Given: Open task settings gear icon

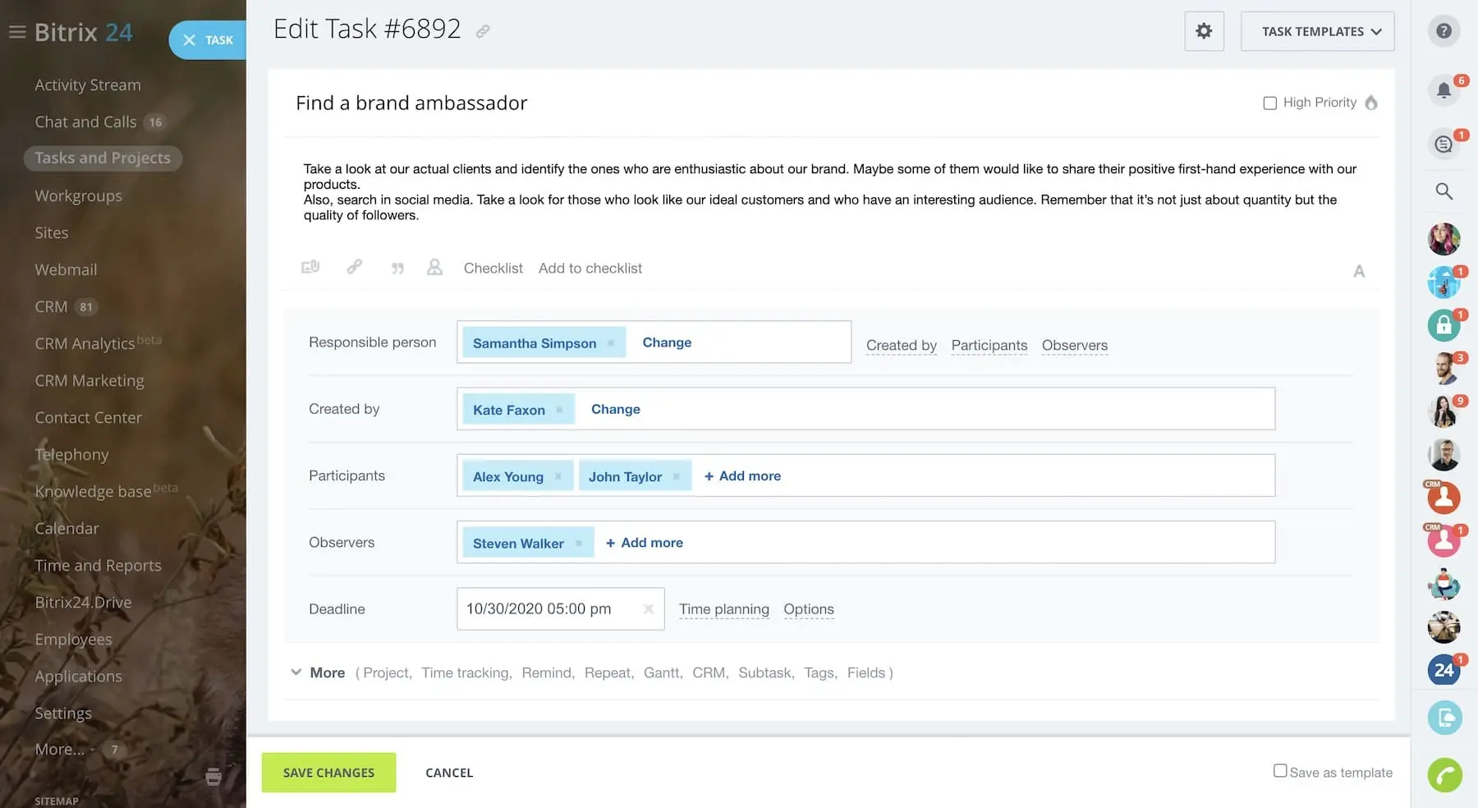Looking at the screenshot, I should click(x=1204, y=31).
